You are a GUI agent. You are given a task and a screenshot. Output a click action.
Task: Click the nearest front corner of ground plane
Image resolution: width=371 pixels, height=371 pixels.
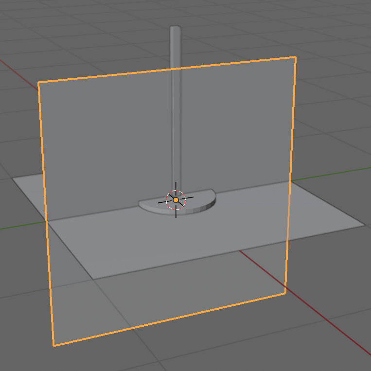pyautogui.click(x=93, y=279)
